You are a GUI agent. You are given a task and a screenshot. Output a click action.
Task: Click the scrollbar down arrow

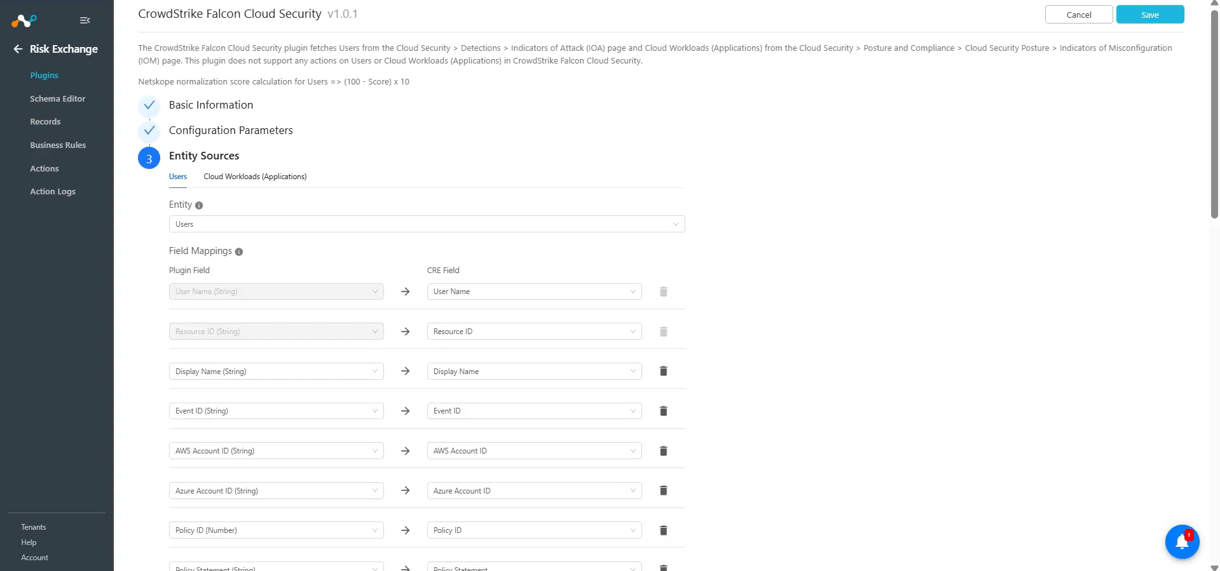coord(1214,567)
